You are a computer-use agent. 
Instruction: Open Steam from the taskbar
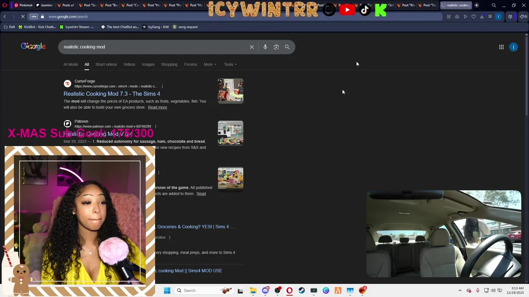(x=302, y=290)
